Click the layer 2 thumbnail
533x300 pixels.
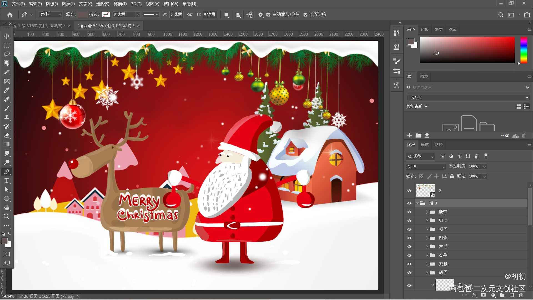[425, 191]
